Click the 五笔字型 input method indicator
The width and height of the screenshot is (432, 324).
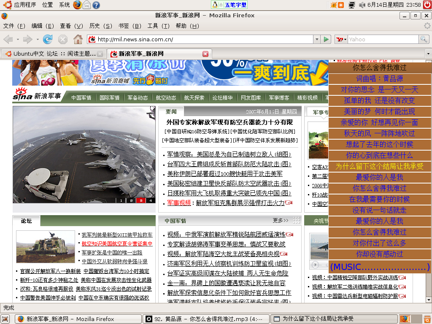(x=229, y=5)
